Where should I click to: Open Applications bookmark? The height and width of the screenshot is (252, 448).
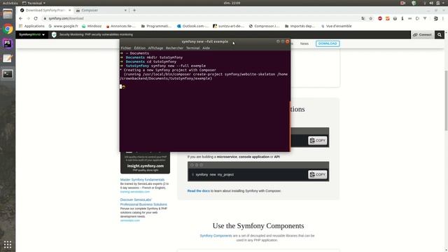click(x=31, y=26)
